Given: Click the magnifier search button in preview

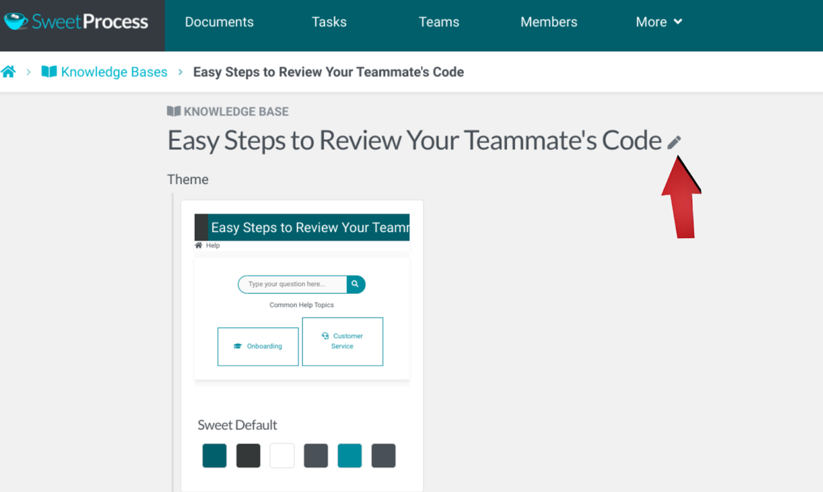Looking at the screenshot, I should [x=355, y=284].
